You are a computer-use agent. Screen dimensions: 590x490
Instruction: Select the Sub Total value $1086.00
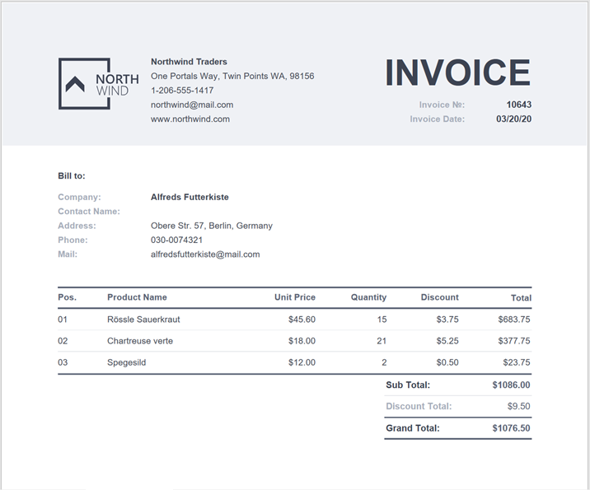click(511, 385)
